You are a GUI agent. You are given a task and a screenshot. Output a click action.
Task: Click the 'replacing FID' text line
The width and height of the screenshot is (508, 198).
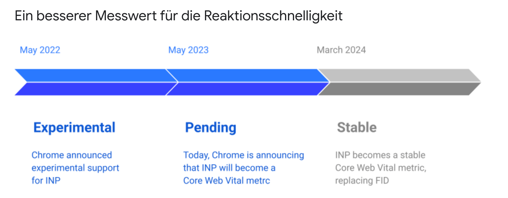[362, 181]
